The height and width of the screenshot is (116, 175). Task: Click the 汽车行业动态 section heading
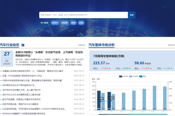click(10, 45)
